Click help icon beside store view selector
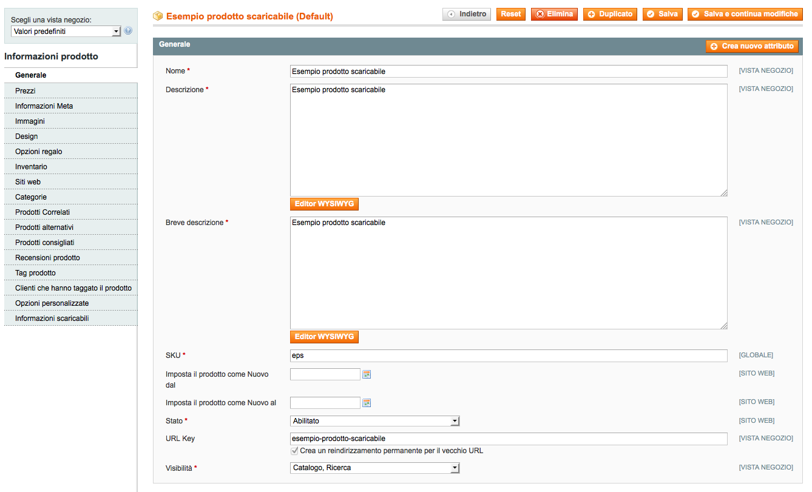Image resolution: width=812 pixels, height=492 pixels. pyautogui.click(x=128, y=31)
